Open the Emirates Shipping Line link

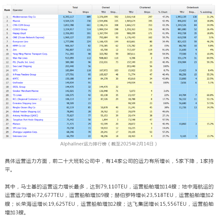[x=25, y=103]
